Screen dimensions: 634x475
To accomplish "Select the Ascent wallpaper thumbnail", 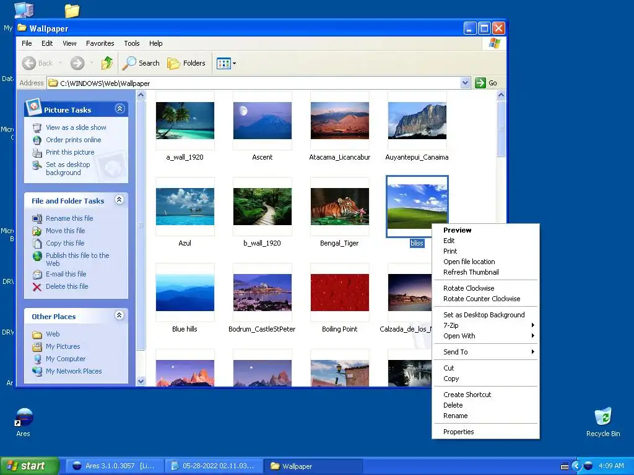I will (262, 121).
